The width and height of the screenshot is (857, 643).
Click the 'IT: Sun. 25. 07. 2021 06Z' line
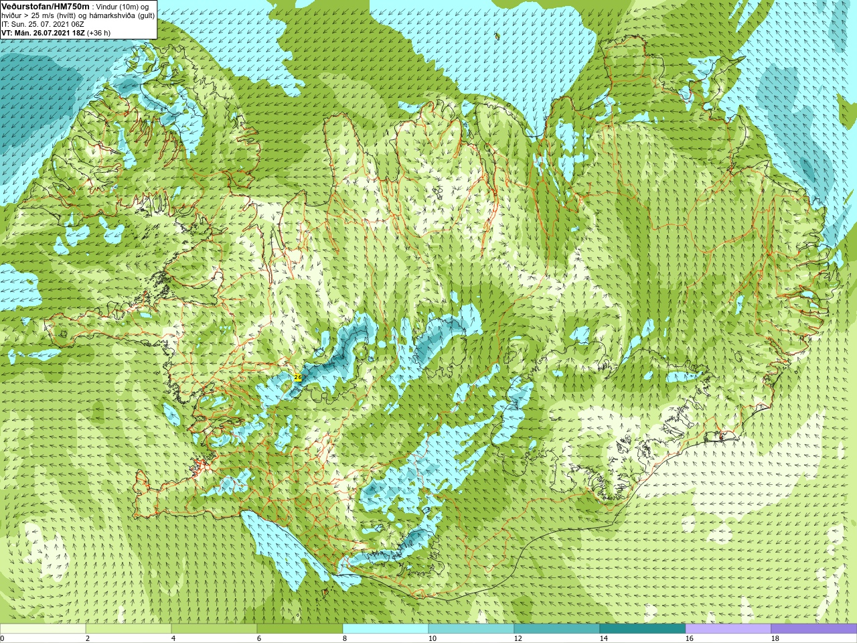(43, 24)
